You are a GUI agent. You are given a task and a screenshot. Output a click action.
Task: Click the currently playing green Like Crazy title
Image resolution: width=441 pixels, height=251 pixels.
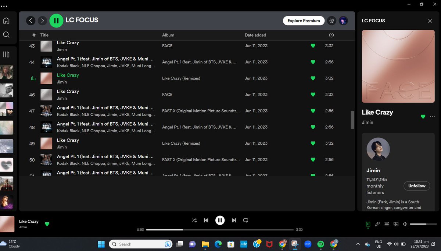click(68, 75)
